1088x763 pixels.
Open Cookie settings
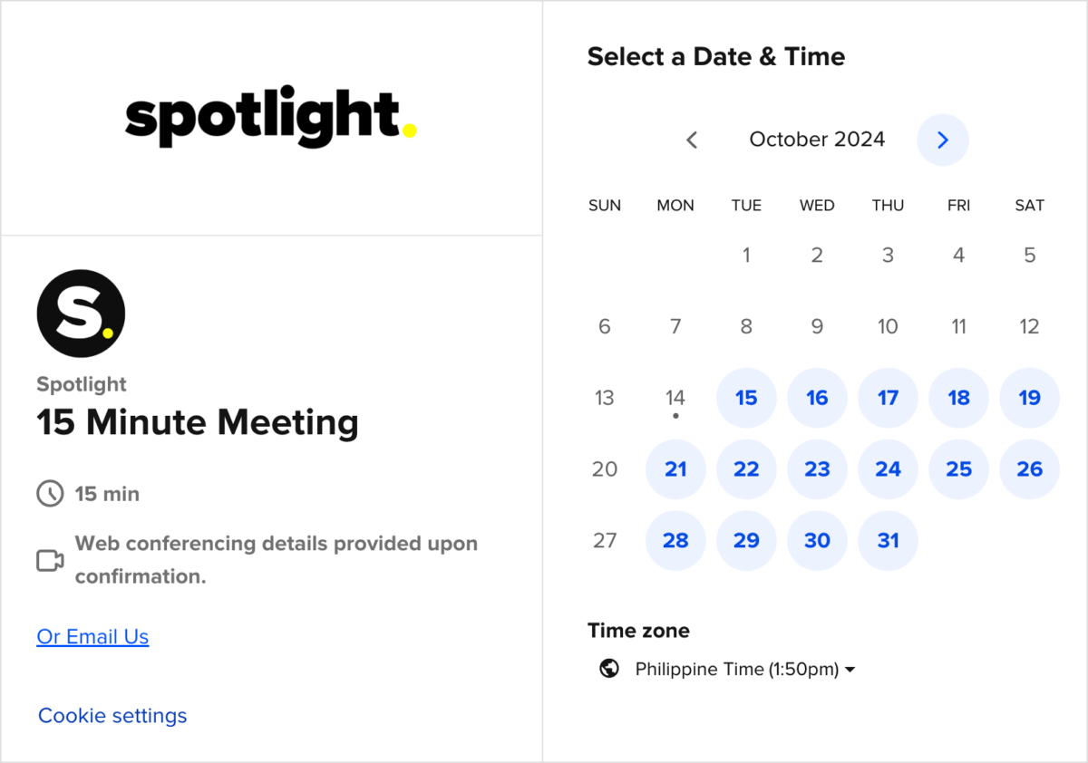112,715
